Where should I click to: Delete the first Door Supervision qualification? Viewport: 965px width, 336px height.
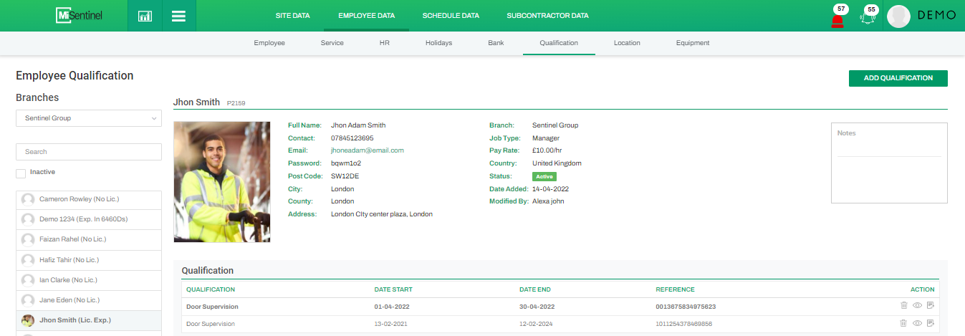pyautogui.click(x=903, y=305)
